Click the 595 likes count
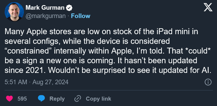Viewport: 217px width, 106px height. (x=22, y=99)
